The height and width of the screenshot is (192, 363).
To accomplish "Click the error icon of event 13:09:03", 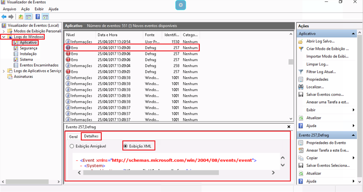I will tap(68, 72).
